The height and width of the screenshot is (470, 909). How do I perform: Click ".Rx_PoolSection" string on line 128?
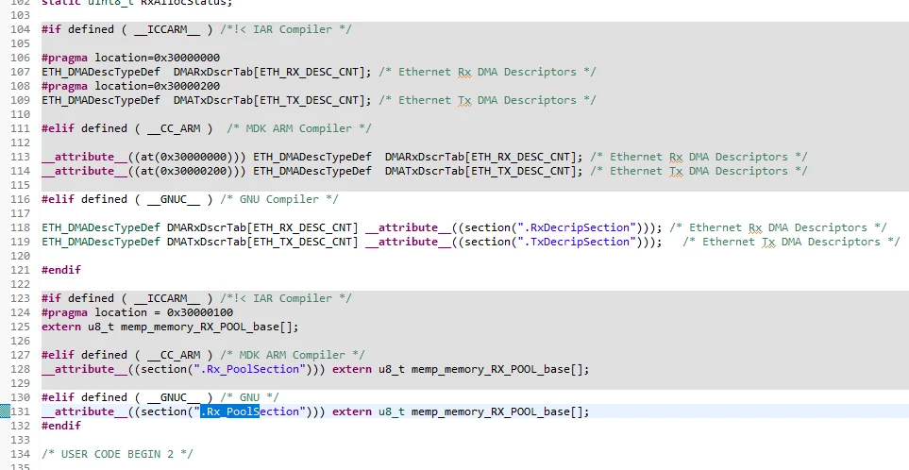(249, 369)
